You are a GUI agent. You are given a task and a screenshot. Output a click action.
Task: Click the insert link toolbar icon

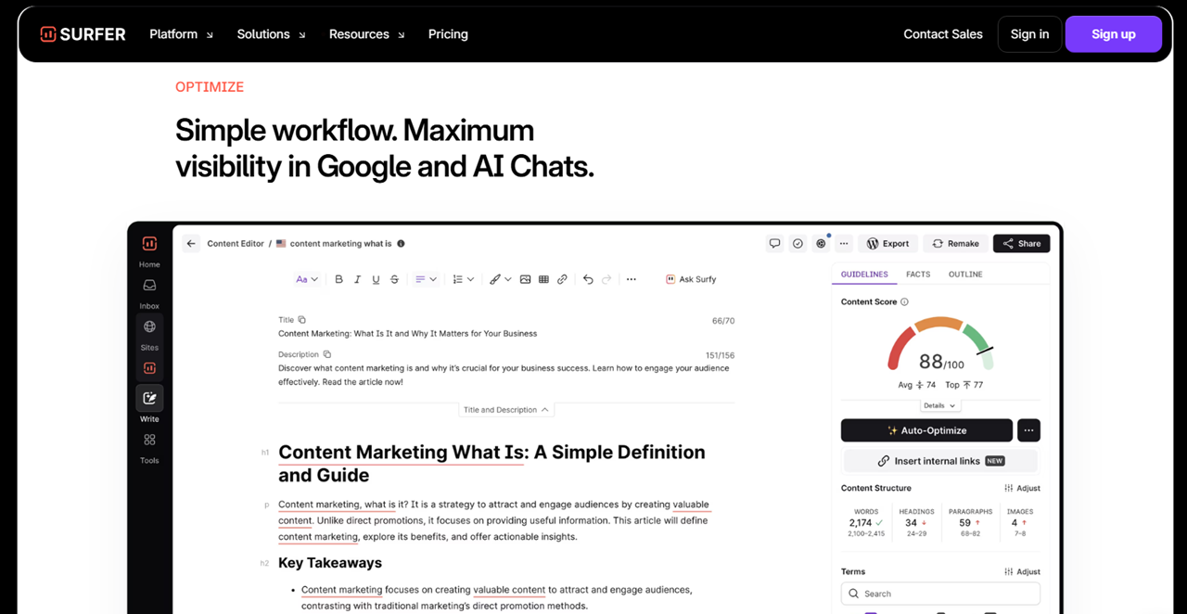tap(562, 279)
